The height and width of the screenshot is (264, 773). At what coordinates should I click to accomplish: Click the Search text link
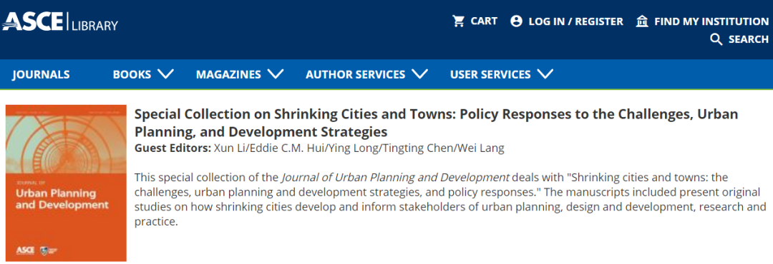(x=749, y=39)
